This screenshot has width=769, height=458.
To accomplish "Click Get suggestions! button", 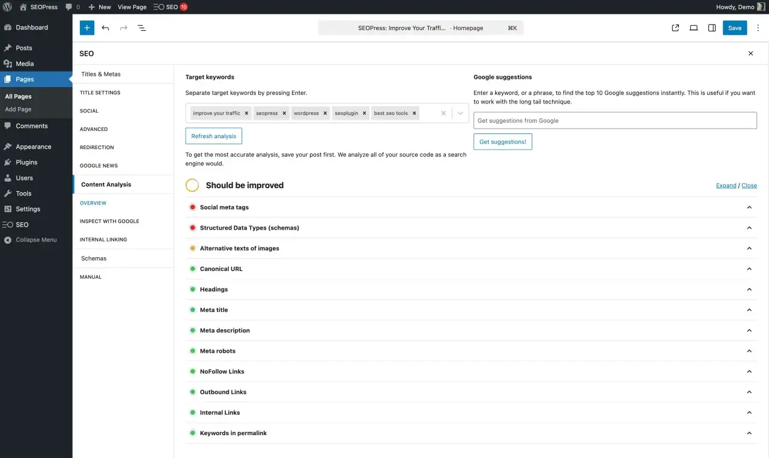I will 502,142.
